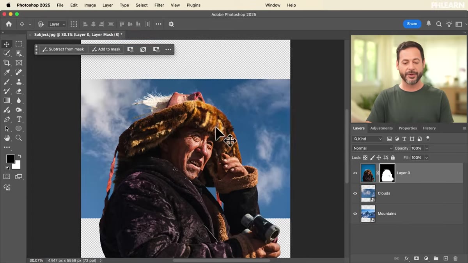Select the Move tool in the toolbox
Screen dimensions: 468x263
pos(7,44)
